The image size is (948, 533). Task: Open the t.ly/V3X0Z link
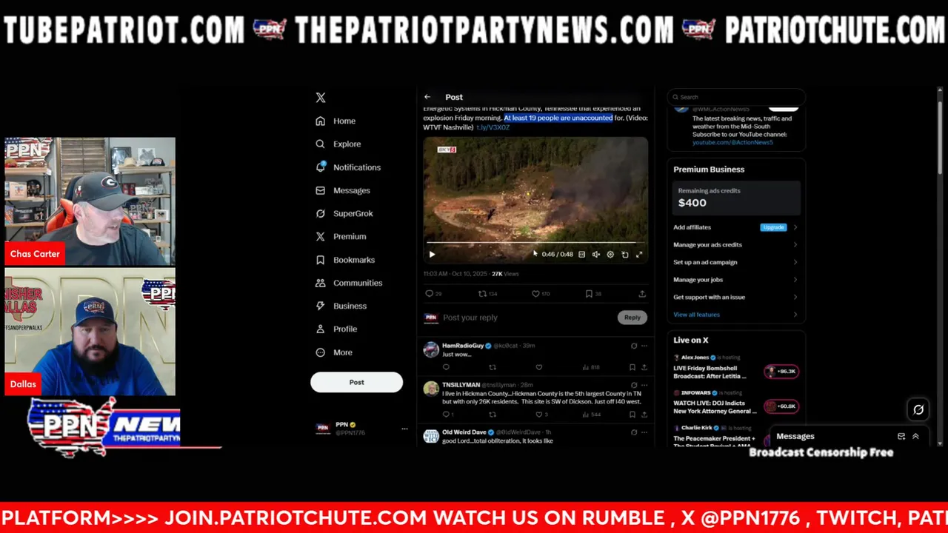493,127
